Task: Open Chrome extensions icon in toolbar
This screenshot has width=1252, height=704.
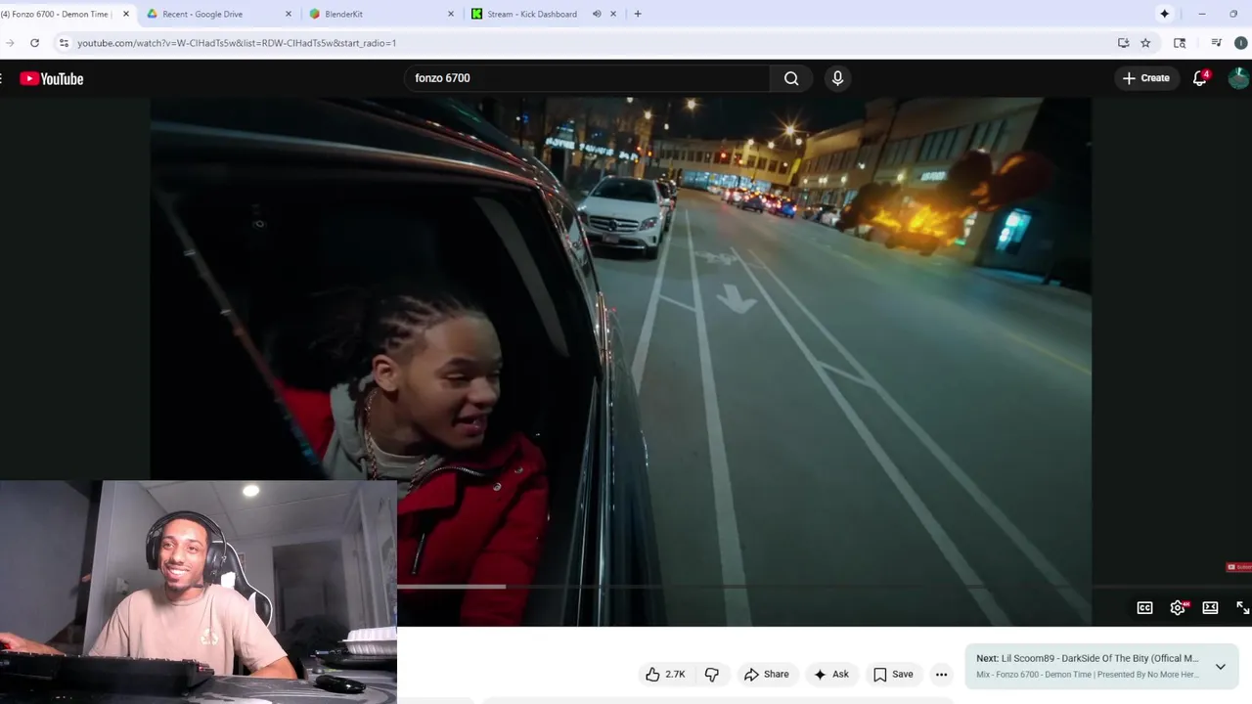Action: (x=1180, y=43)
